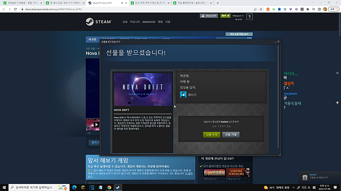Click the address bar URL
The height and width of the screenshot is (191, 341).
coord(53,9)
